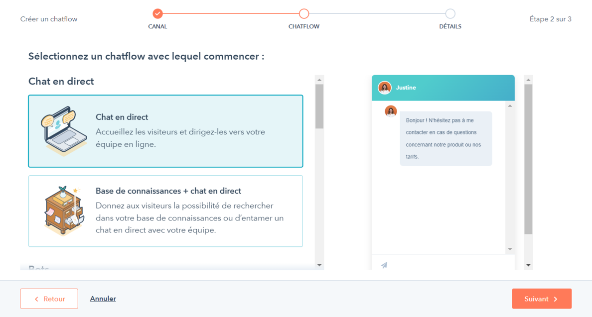Click the DÉTAILS step label

point(450,26)
